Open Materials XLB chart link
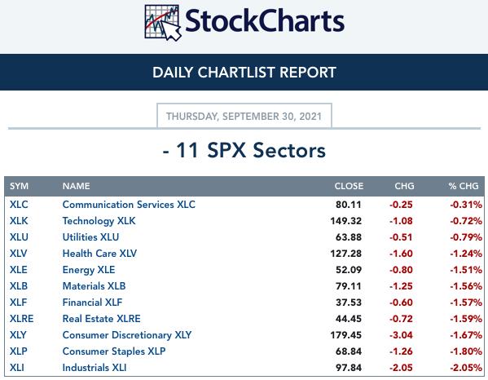The height and width of the screenshot is (380, 488). [94, 286]
